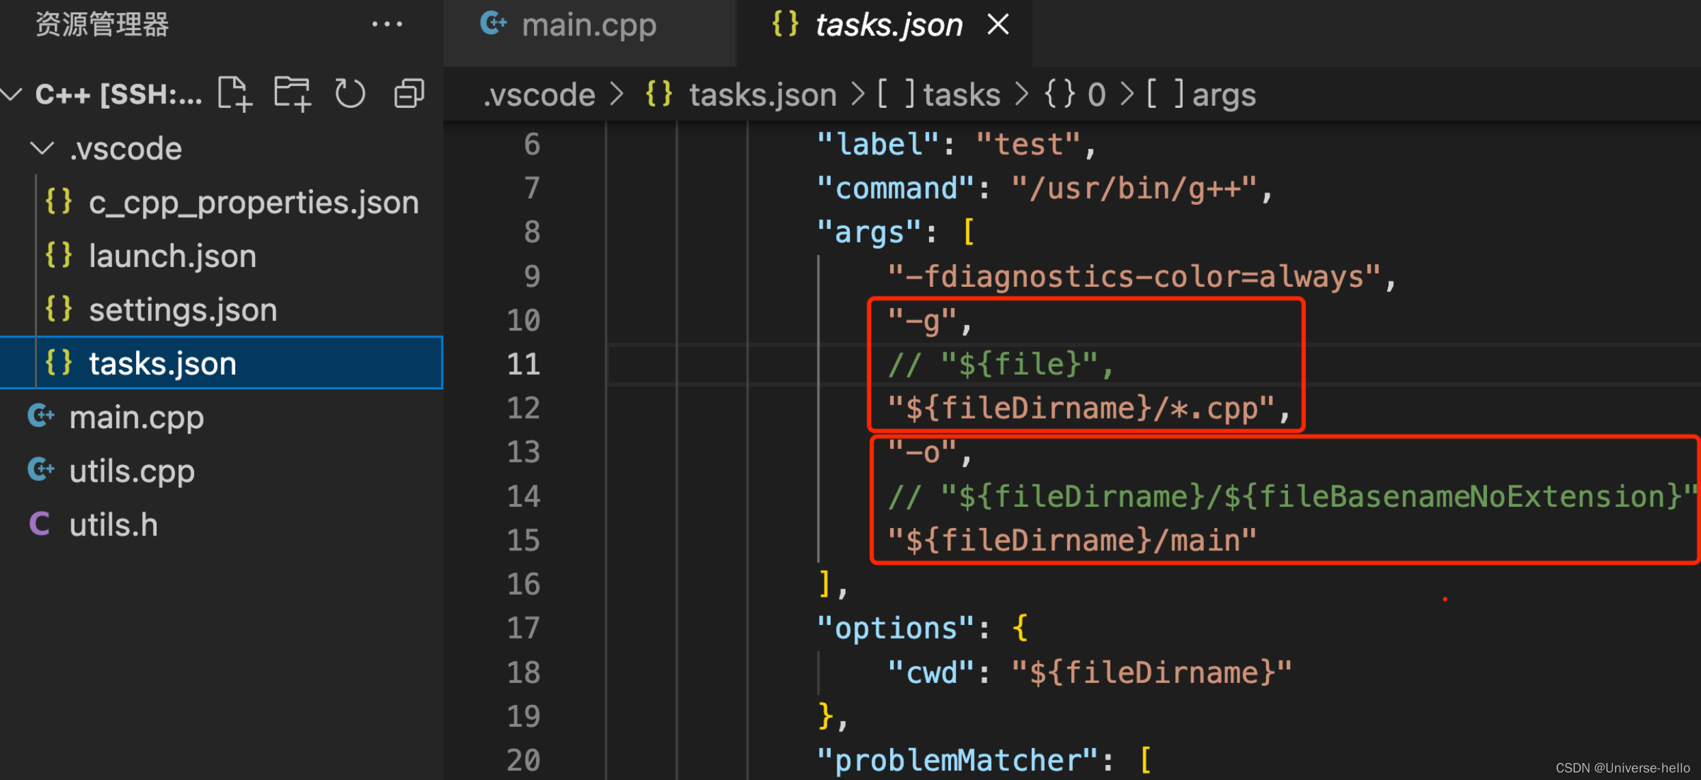Open the explorer more actions ellipsis
1701x780 pixels.
coord(387,25)
